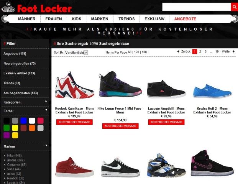Filter by Neu eingetroffen (75)
This screenshot has height=184, width=238.
tap(20, 64)
